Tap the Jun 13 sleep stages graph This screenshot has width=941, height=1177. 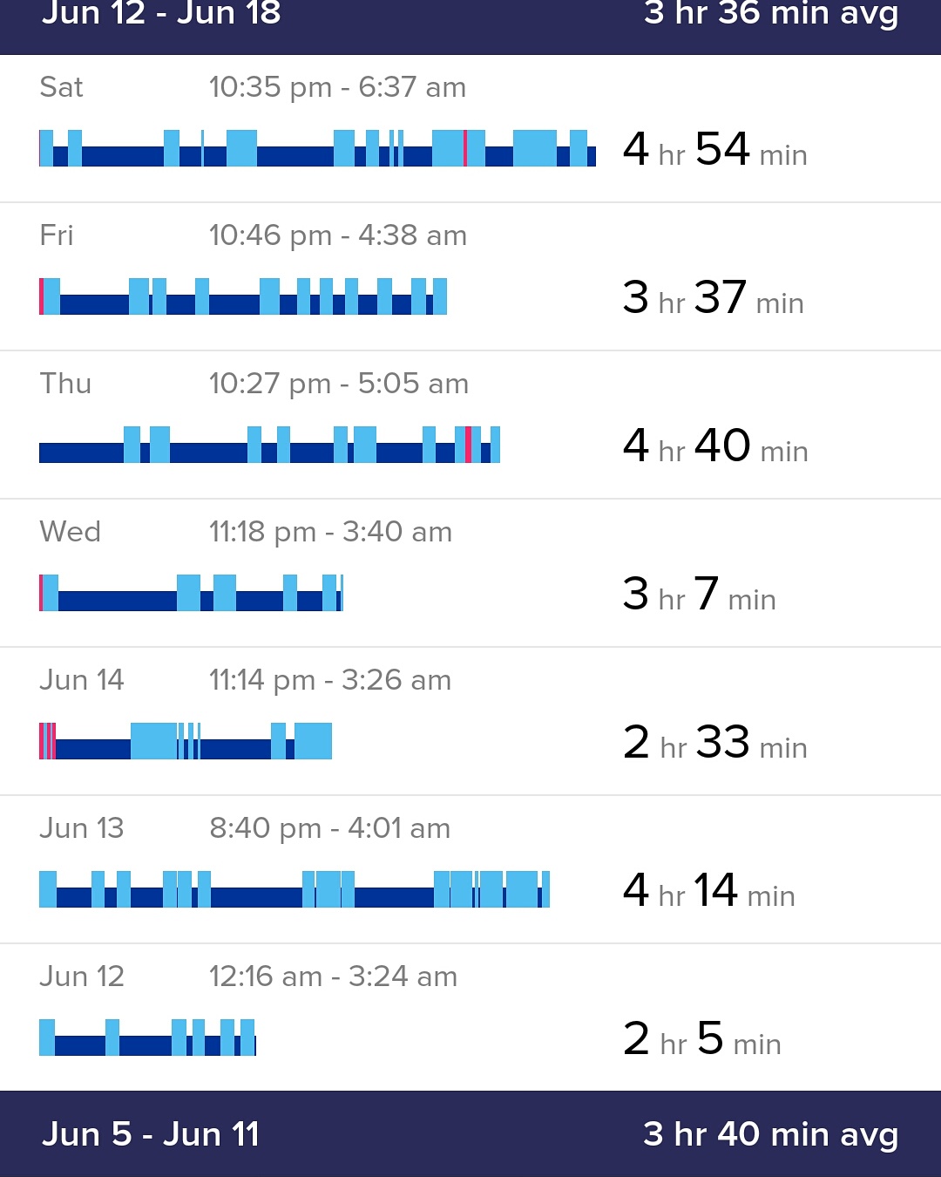294,889
